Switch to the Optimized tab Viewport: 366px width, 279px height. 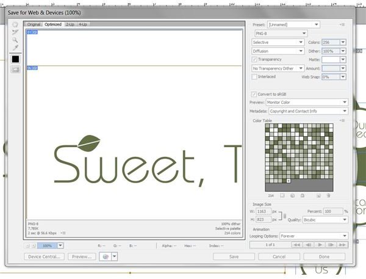tap(53, 24)
